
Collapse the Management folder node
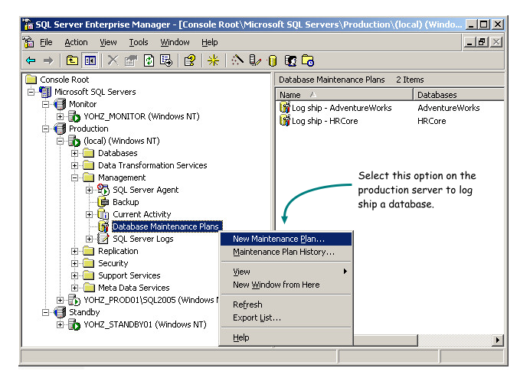pos(75,177)
